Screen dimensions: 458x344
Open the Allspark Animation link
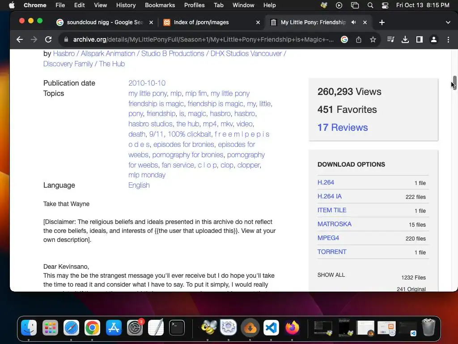[x=108, y=54]
